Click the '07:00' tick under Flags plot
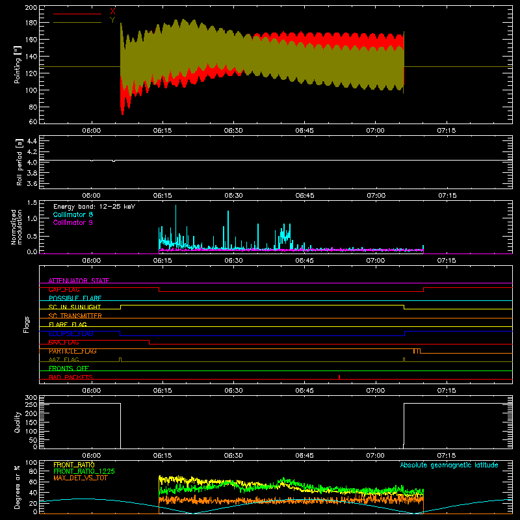 [376, 391]
